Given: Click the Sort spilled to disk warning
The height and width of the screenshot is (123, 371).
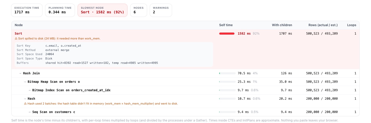Looking at the screenshot, I should point(57,38).
